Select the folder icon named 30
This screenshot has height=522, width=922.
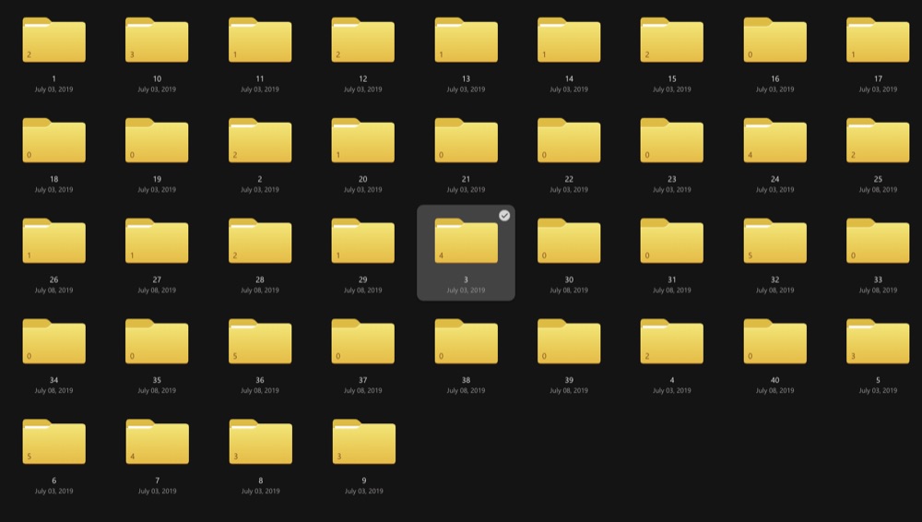tap(569, 242)
